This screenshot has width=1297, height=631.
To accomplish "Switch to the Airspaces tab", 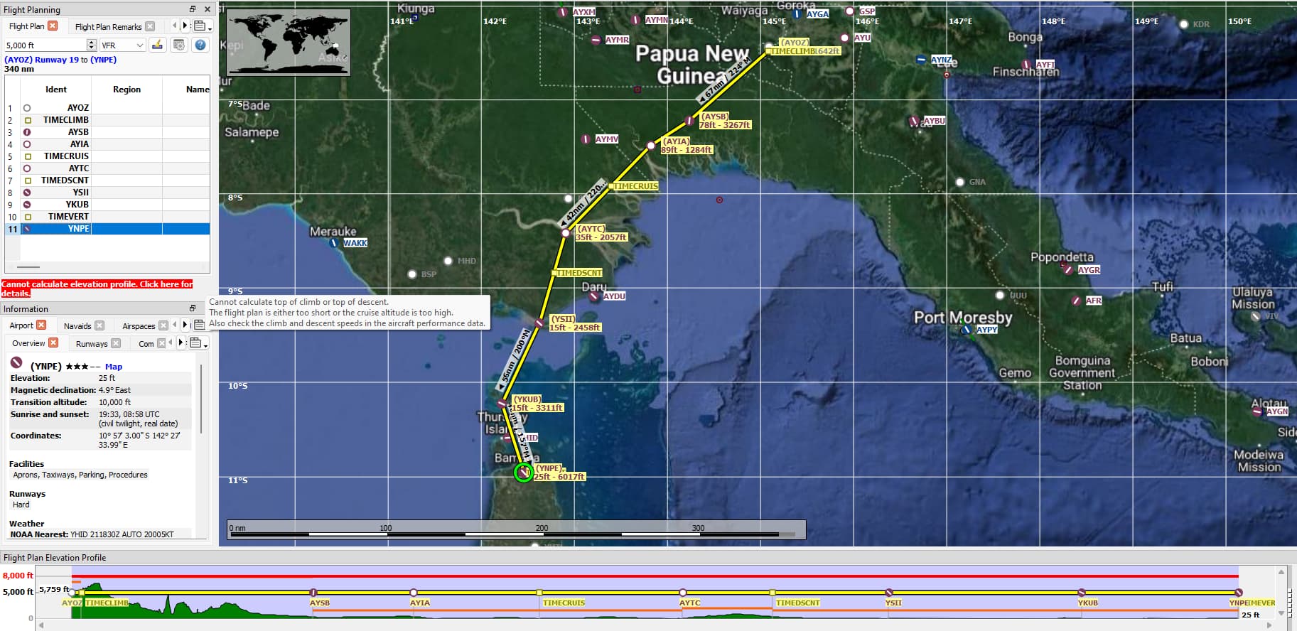I will (x=139, y=326).
